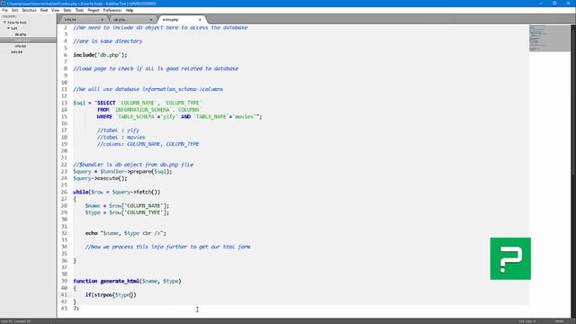
Task: Open the View menu
Action: click(55, 10)
